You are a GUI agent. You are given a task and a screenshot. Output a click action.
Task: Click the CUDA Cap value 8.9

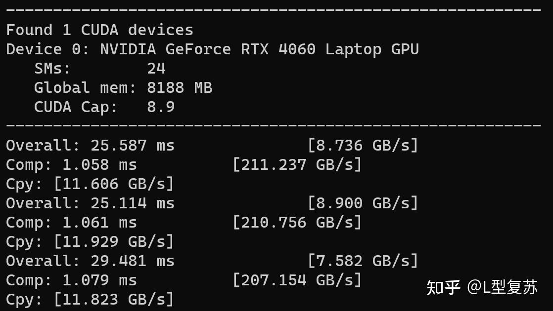[x=161, y=107]
